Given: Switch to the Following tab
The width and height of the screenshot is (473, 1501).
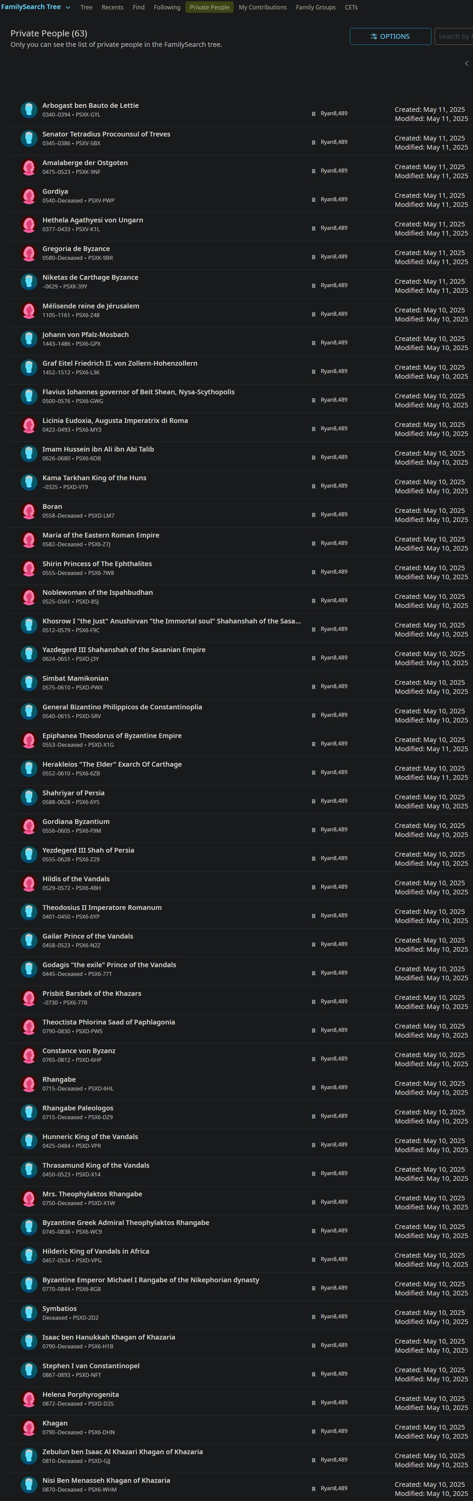Looking at the screenshot, I should [167, 7].
